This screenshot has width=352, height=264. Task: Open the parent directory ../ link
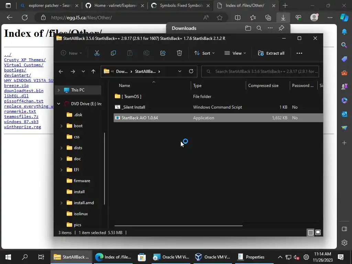(8, 55)
